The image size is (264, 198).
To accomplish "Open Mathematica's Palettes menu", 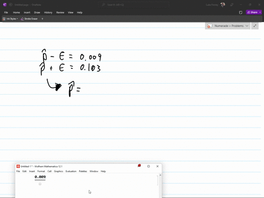I will tap(83, 171).
